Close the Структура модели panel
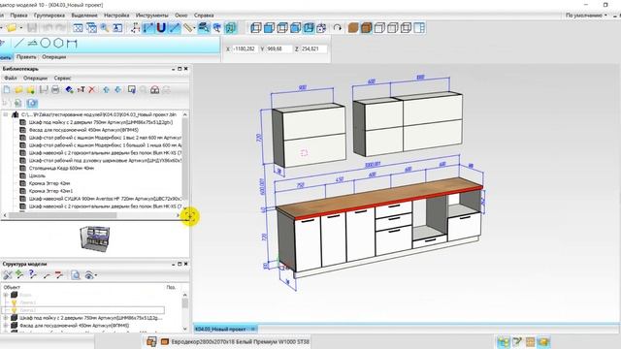 [185, 264]
